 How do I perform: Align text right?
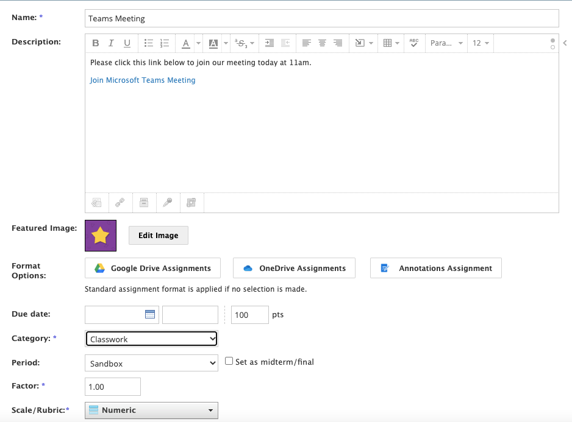tap(338, 43)
